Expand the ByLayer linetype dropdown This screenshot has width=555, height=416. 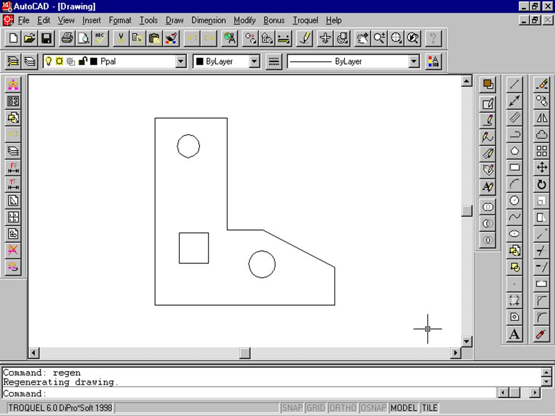(x=414, y=62)
